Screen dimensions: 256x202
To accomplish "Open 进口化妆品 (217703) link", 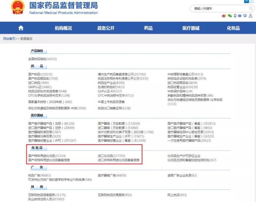I will pyautogui.click(x=111, y=156).
